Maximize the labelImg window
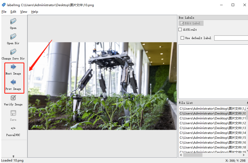 [233, 5]
